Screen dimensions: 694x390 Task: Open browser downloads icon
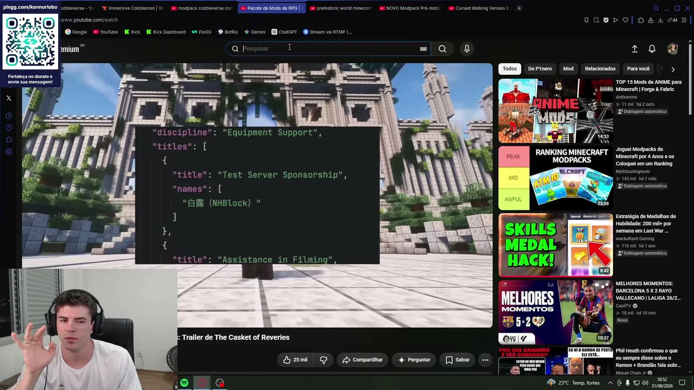pyautogui.click(x=660, y=20)
